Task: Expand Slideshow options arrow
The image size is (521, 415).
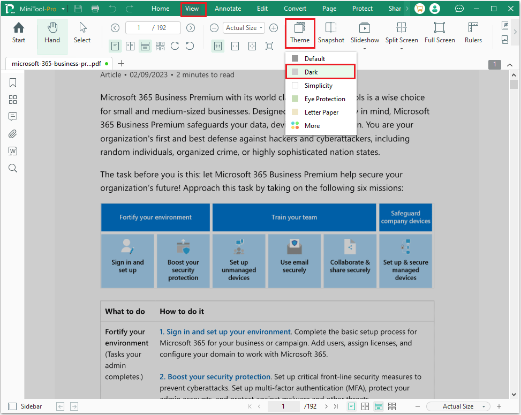Action: [x=365, y=49]
